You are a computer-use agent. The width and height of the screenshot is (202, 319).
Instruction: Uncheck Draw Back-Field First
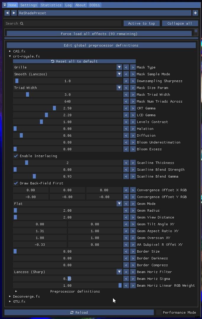point(16,183)
